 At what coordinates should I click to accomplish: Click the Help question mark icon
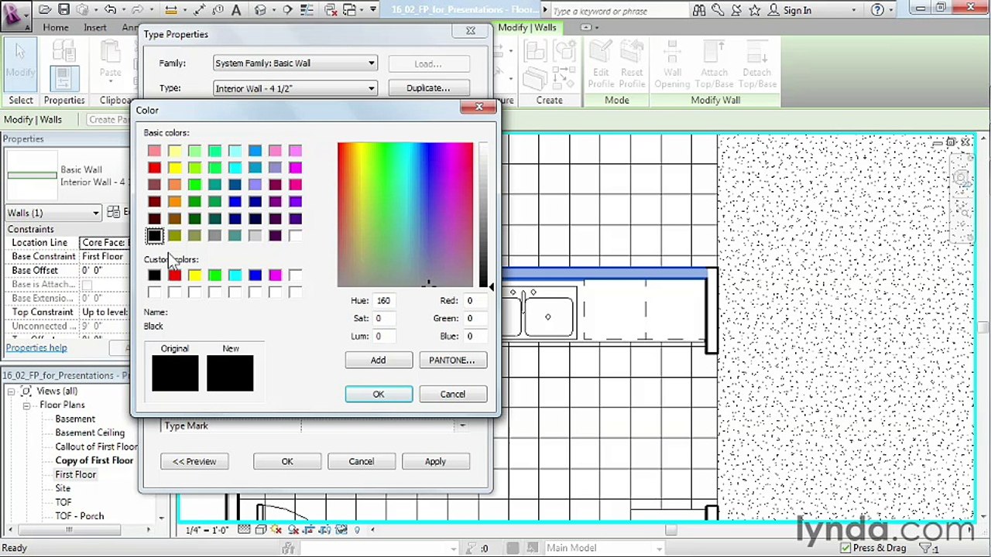[877, 10]
